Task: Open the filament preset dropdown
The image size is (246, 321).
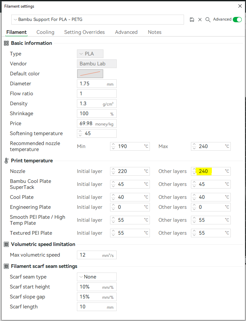Action: tap(97, 20)
